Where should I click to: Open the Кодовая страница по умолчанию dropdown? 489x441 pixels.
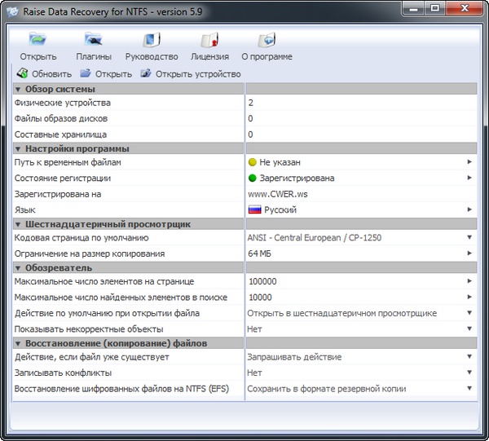[x=469, y=238]
